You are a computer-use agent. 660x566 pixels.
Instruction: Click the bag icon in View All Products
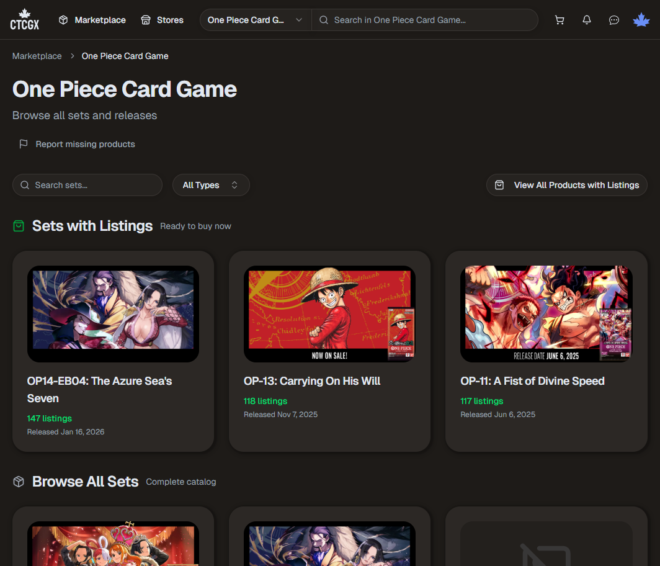coord(499,185)
